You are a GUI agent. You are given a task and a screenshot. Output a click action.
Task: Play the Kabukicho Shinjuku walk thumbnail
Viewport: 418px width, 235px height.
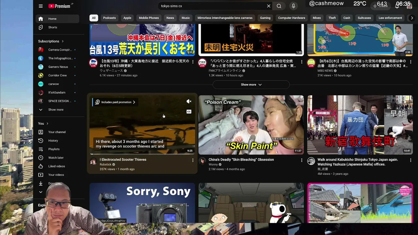(360, 125)
